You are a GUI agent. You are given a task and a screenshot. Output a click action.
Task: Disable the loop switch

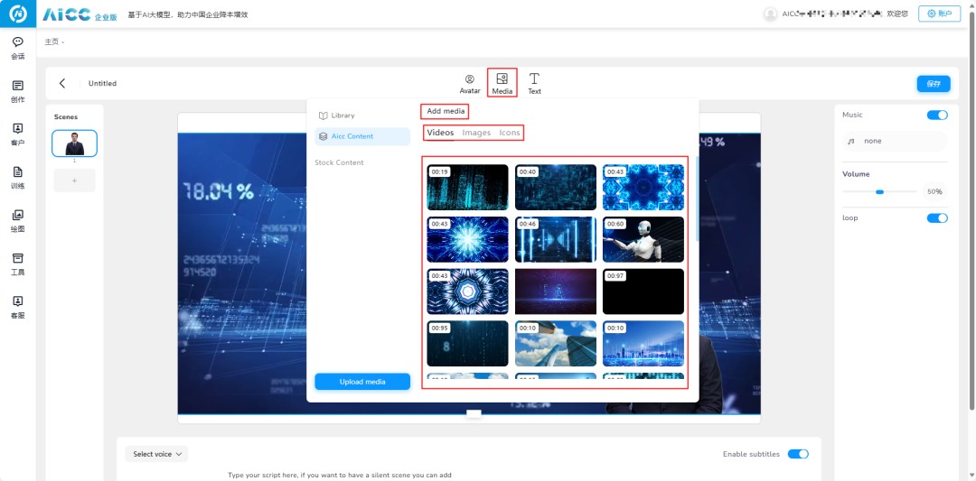(x=937, y=218)
